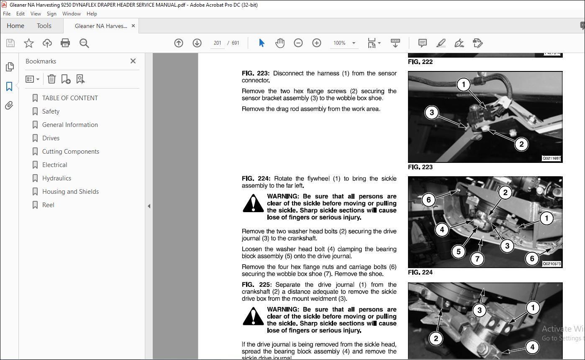Click the FIG. 224 photo

click(485, 222)
